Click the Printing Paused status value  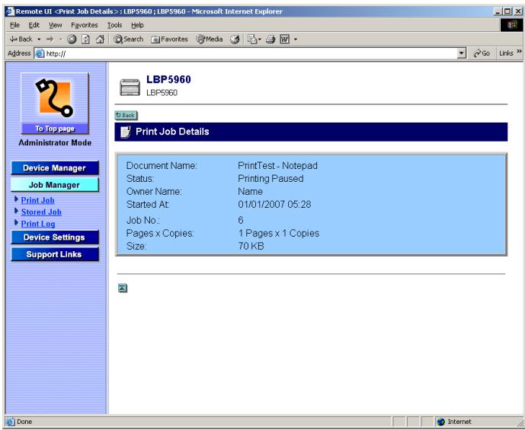(x=271, y=179)
